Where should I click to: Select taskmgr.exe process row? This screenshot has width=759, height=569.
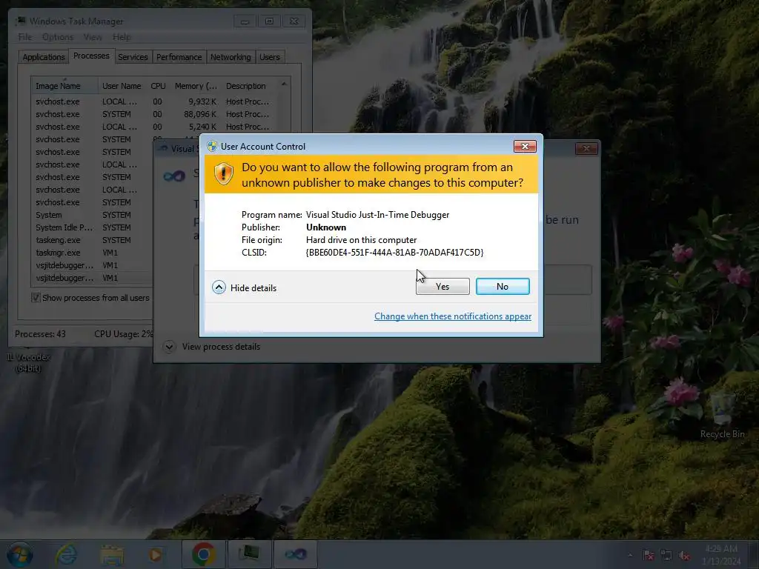(93, 253)
